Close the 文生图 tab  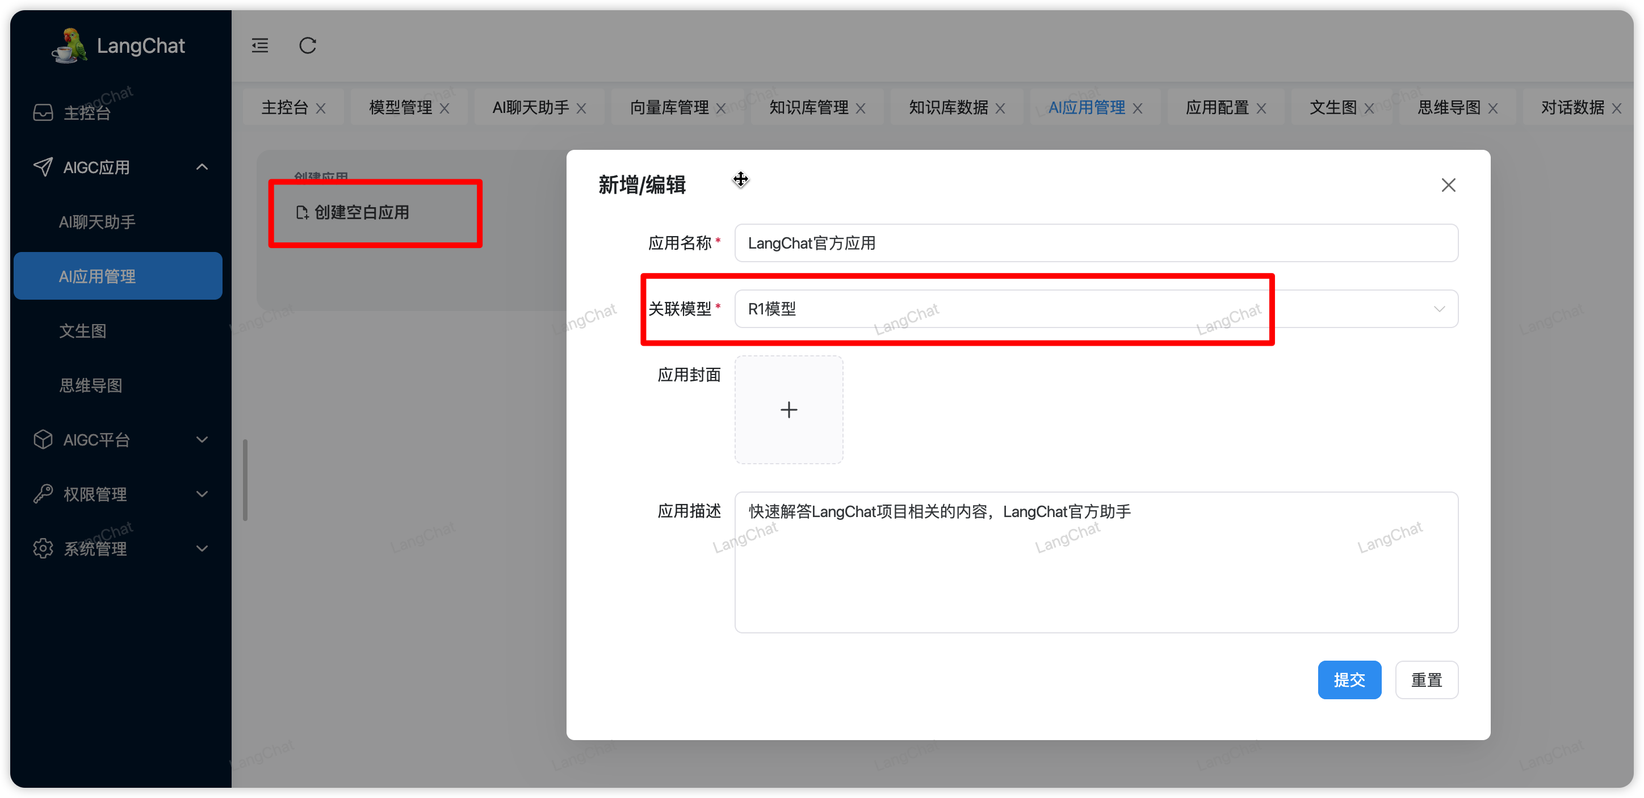(1370, 108)
